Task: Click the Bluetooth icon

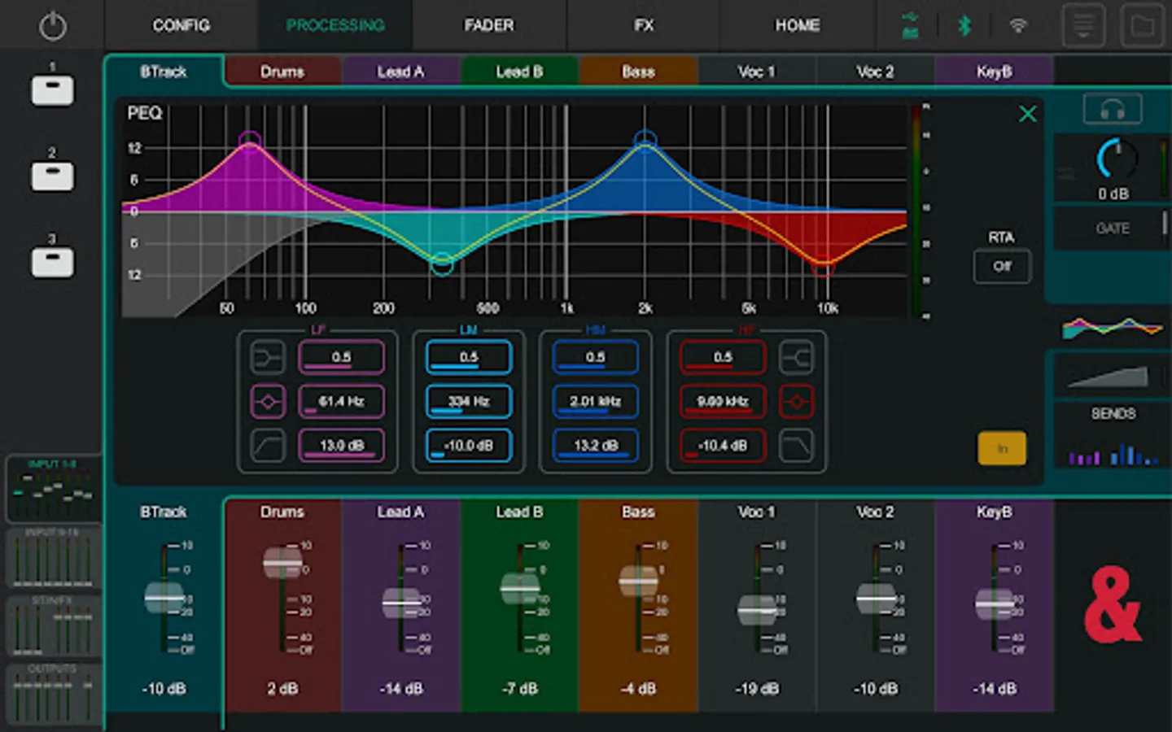Action: click(964, 26)
